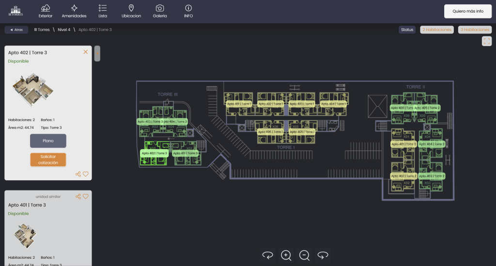Image resolution: width=496 pixels, height=266 pixels.
Task: Close the Apto 402 details card
Action: click(x=86, y=52)
